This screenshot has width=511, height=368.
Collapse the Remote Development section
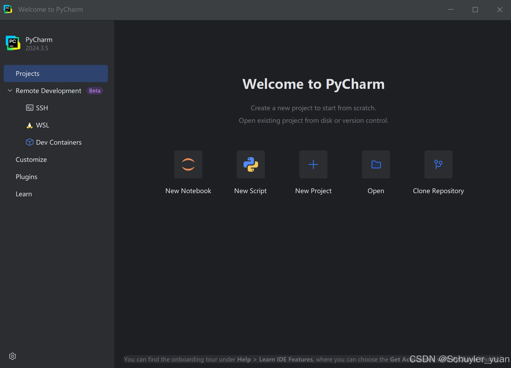(x=10, y=90)
